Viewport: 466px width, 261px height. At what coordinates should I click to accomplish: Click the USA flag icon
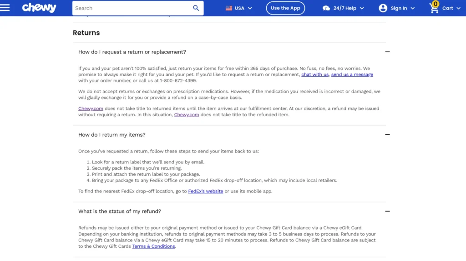click(x=229, y=8)
